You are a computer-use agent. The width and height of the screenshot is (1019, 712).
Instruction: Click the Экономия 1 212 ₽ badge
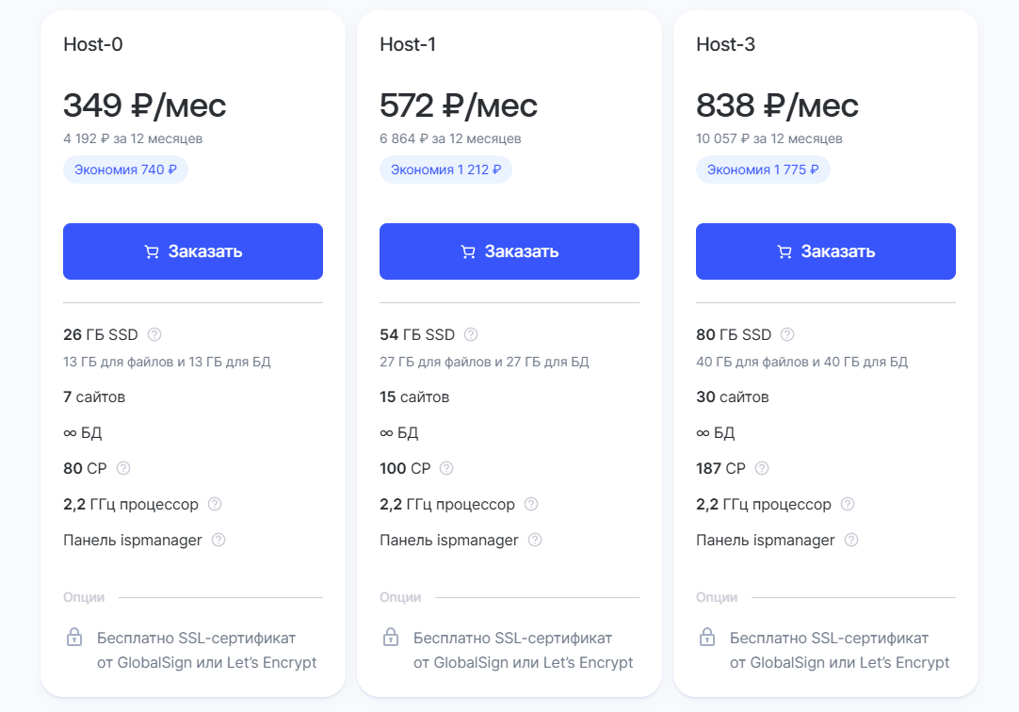tap(445, 170)
